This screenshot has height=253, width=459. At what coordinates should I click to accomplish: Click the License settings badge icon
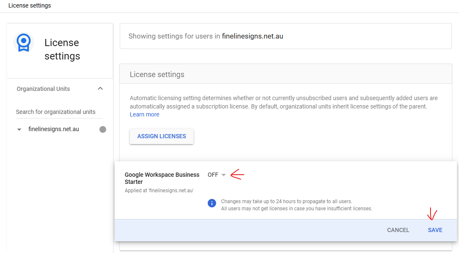pos(23,42)
